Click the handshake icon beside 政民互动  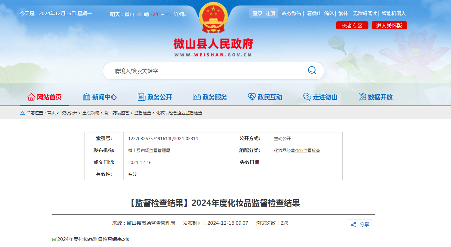click(252, 97)
